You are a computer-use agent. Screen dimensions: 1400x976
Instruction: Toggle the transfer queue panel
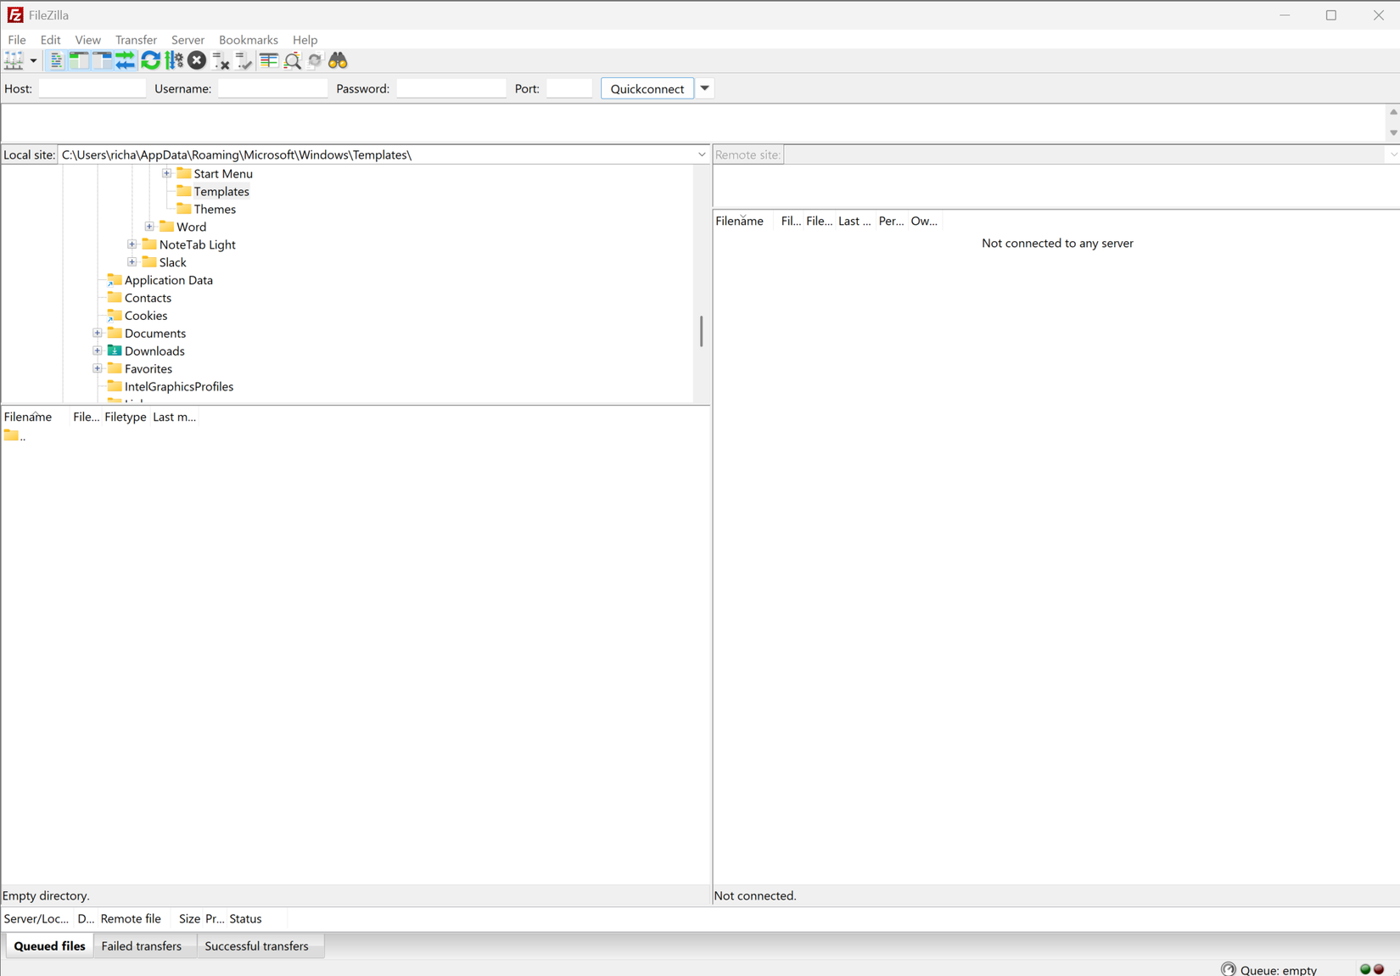[125, 60]
